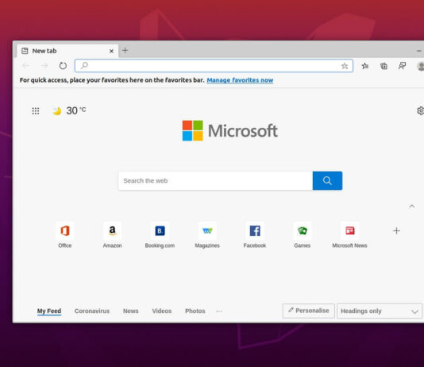Screen dimensions: 424x367
Task: Open a new tab with plus
Action: (125, 50)
